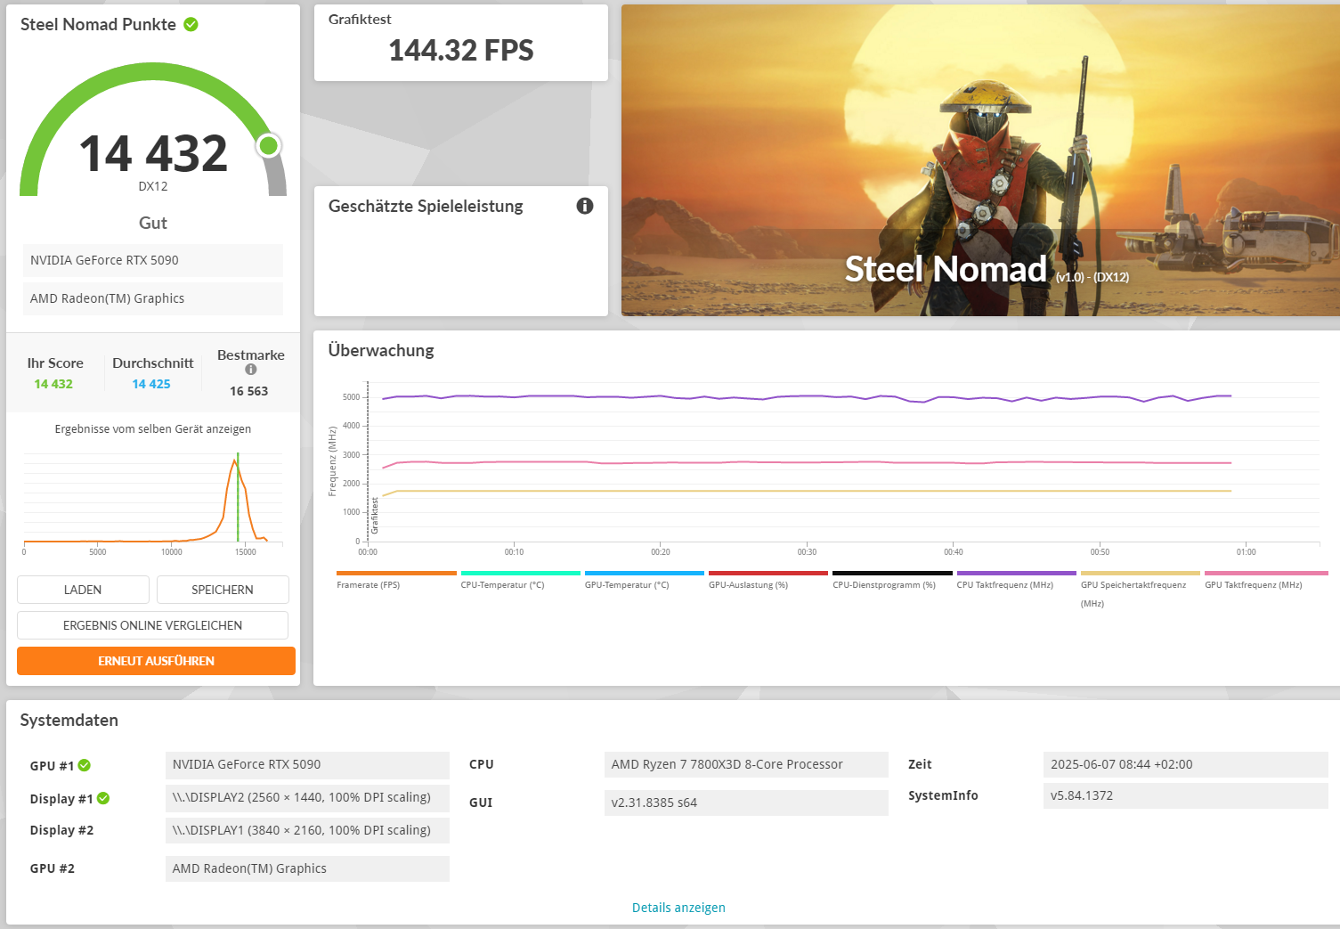Image resolution: width=1340 pixels, height=929 pixels.
Task: Click the Durchschnitt value 14 425
Action: [x=151, y=384]
